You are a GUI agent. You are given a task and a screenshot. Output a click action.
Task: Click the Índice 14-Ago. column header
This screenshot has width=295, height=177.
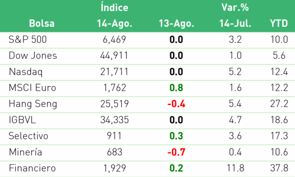[114, 16]
